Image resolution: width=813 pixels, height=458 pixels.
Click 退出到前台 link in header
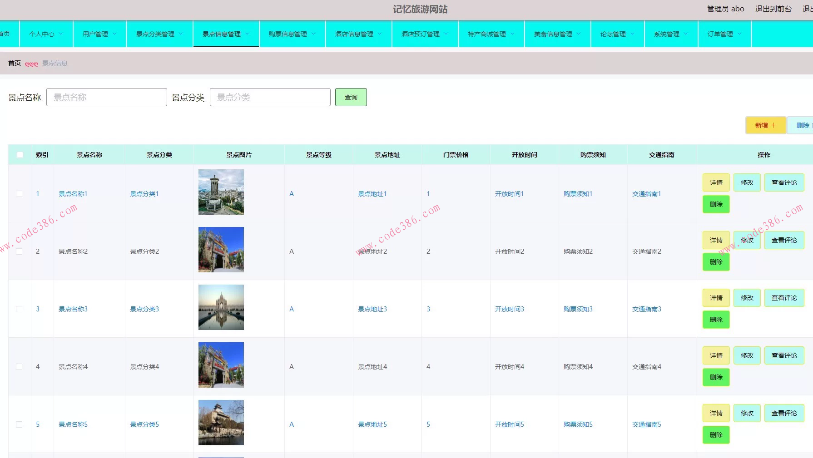[773, 9]
